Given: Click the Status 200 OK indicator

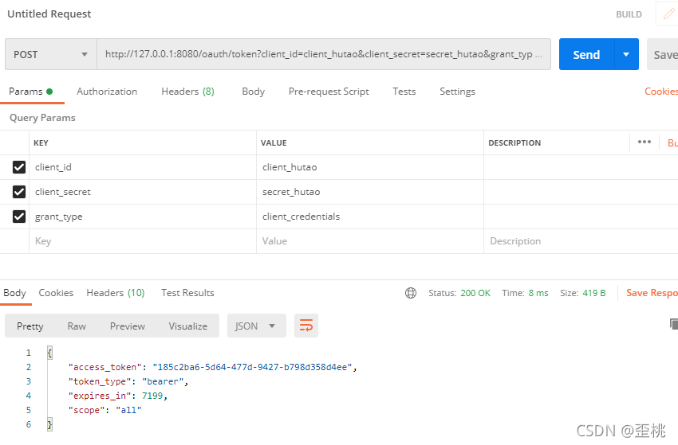Looking at the screenshot, I should 459,293.
